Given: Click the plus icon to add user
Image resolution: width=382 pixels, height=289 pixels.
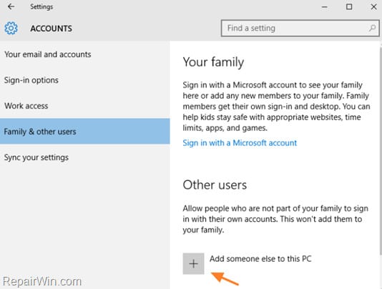Looking at the screenshot, I should click(193, 264).
